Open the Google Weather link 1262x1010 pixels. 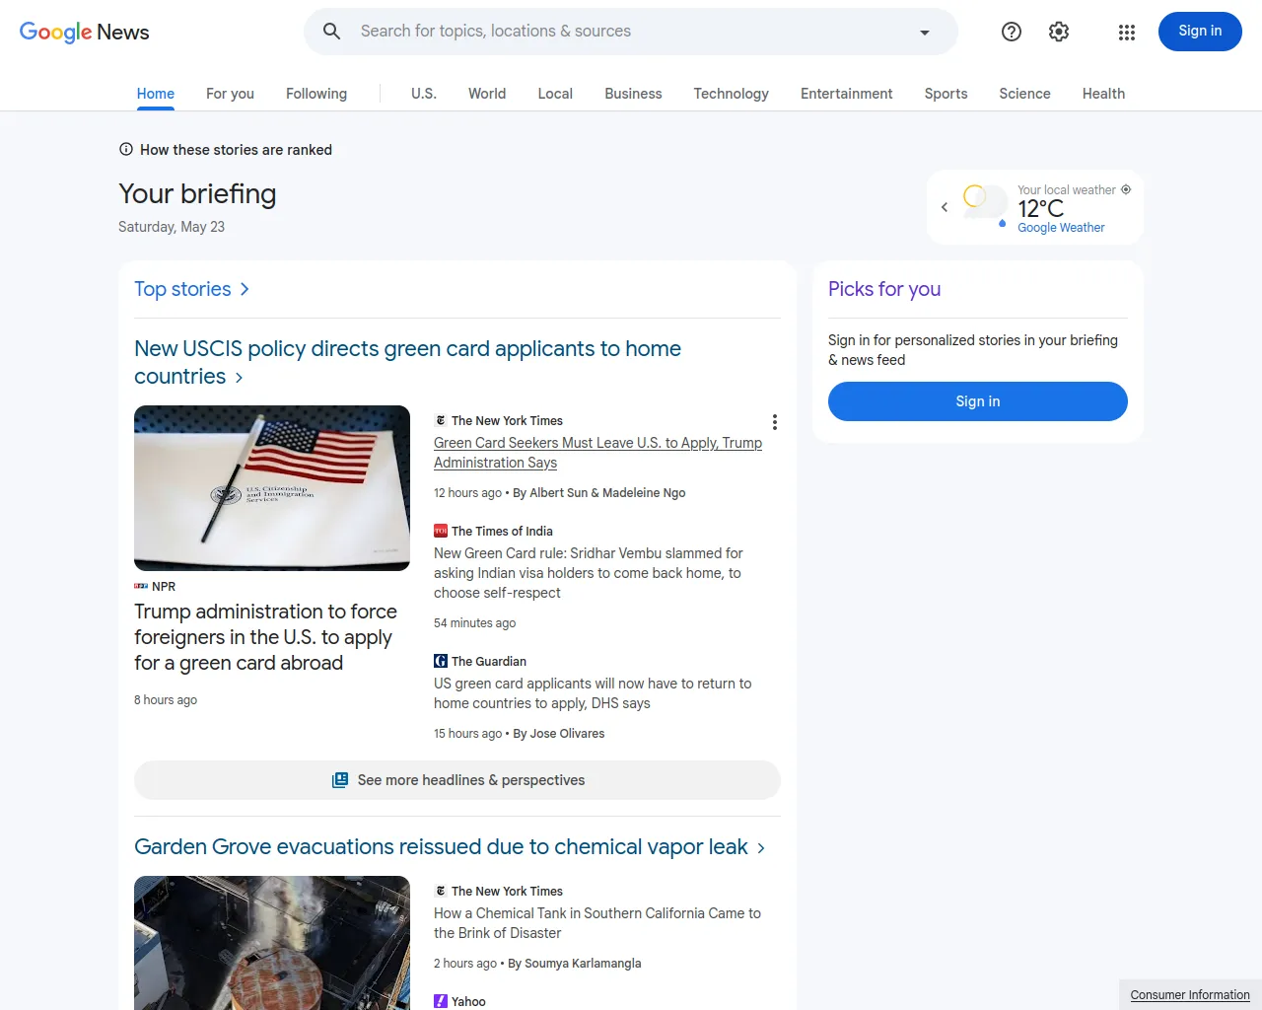click(1061, 228)
